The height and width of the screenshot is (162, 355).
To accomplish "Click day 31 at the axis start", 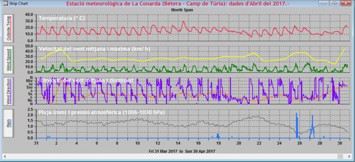I will 36,143.
